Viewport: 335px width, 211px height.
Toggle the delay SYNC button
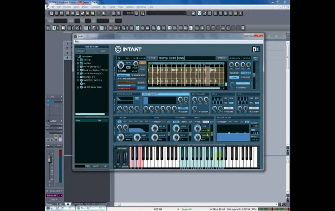[x=206, y=122]
